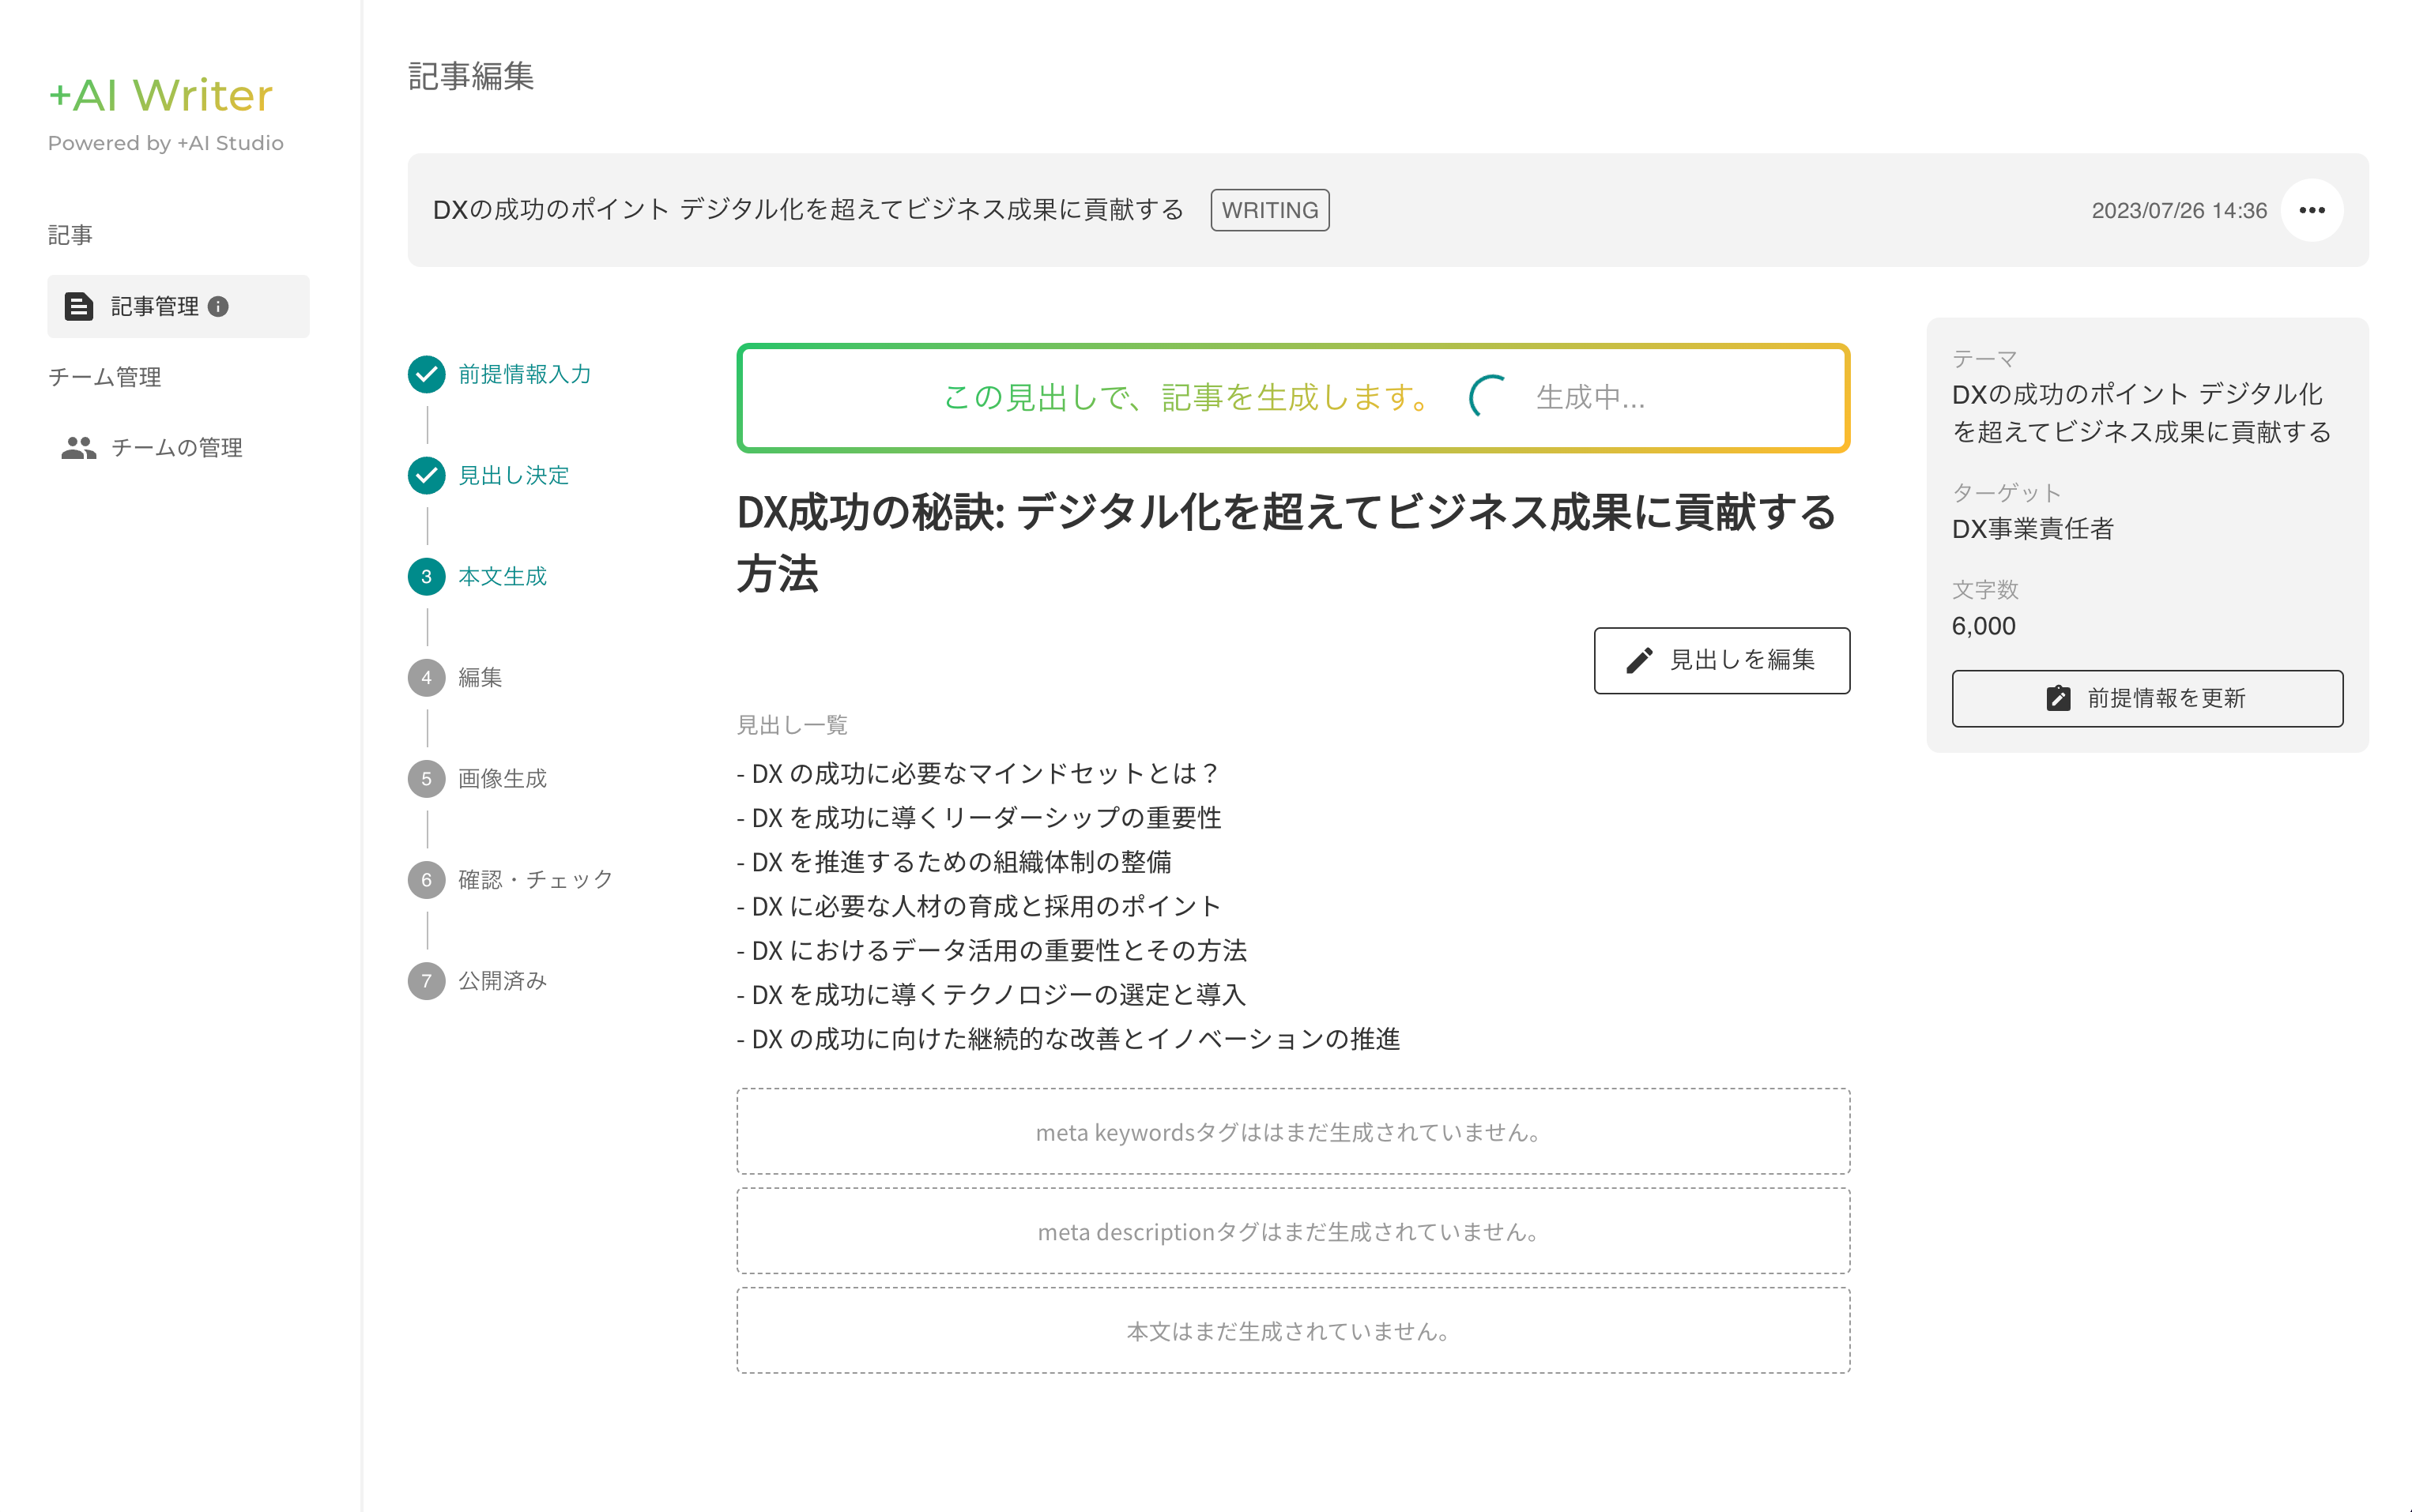
Task: Click the +AI Writer logo
Action: [160, 96]
